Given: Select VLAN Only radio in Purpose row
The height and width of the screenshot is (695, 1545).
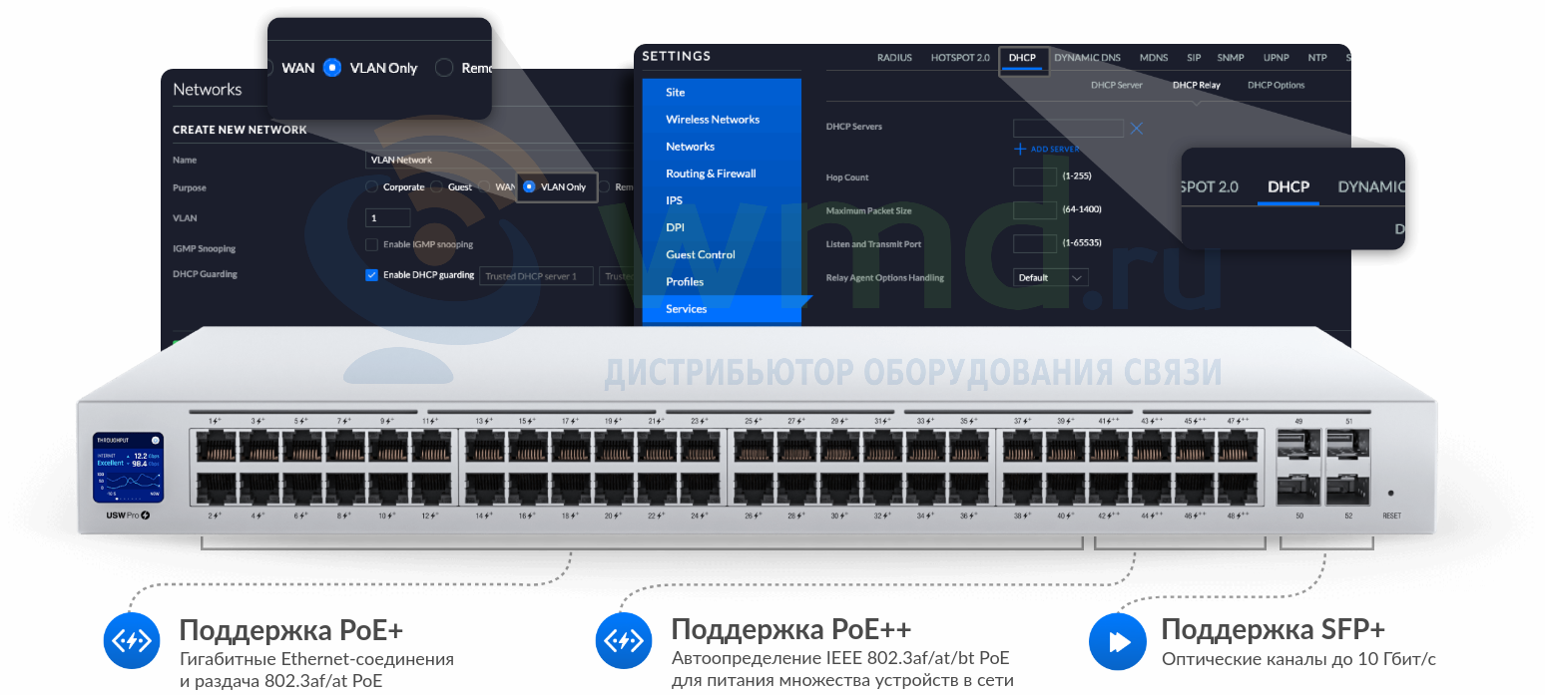Looking at the screenshot, I should click(529, 186).
